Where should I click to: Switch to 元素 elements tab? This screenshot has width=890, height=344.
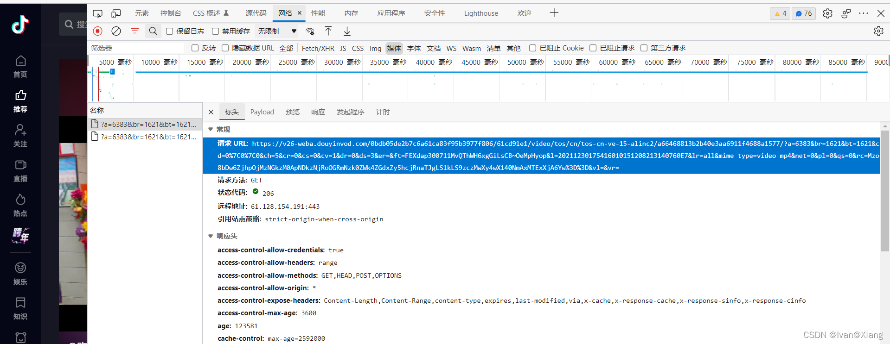point(142,13)
